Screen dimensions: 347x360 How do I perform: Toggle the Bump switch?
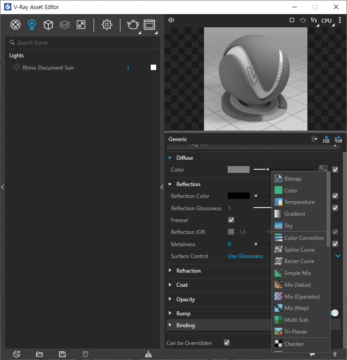coord(335,313)
